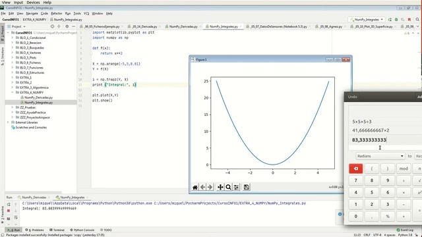Screen dimensions: 422x237
Task: Click the CRLF line separator status entry
Action: tap(367, 235)
